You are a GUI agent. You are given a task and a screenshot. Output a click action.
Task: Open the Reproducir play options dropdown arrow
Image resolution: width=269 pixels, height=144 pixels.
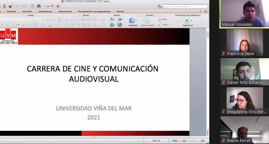(x=191, y=20)
